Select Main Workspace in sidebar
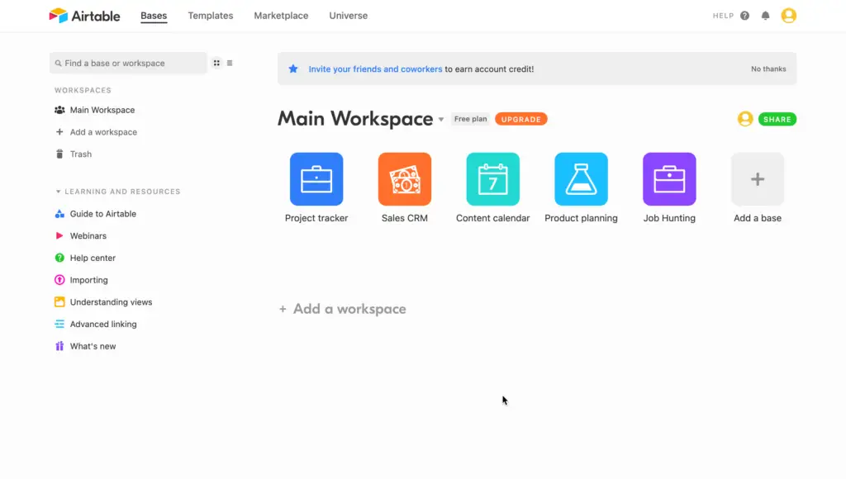This screenshot has height=479, width=846. point(102,110)
